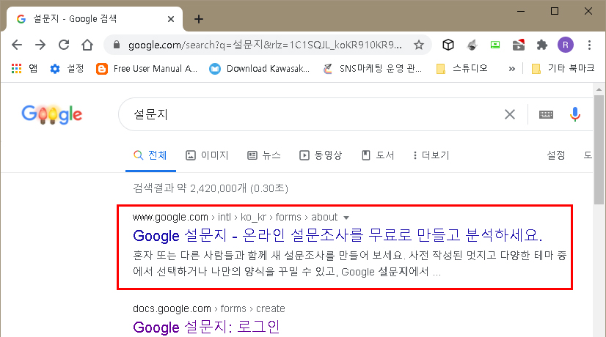This screenshot has width=606, height=337.
Task: Open the 설정 gear bookmark
Action: (67, 69)
